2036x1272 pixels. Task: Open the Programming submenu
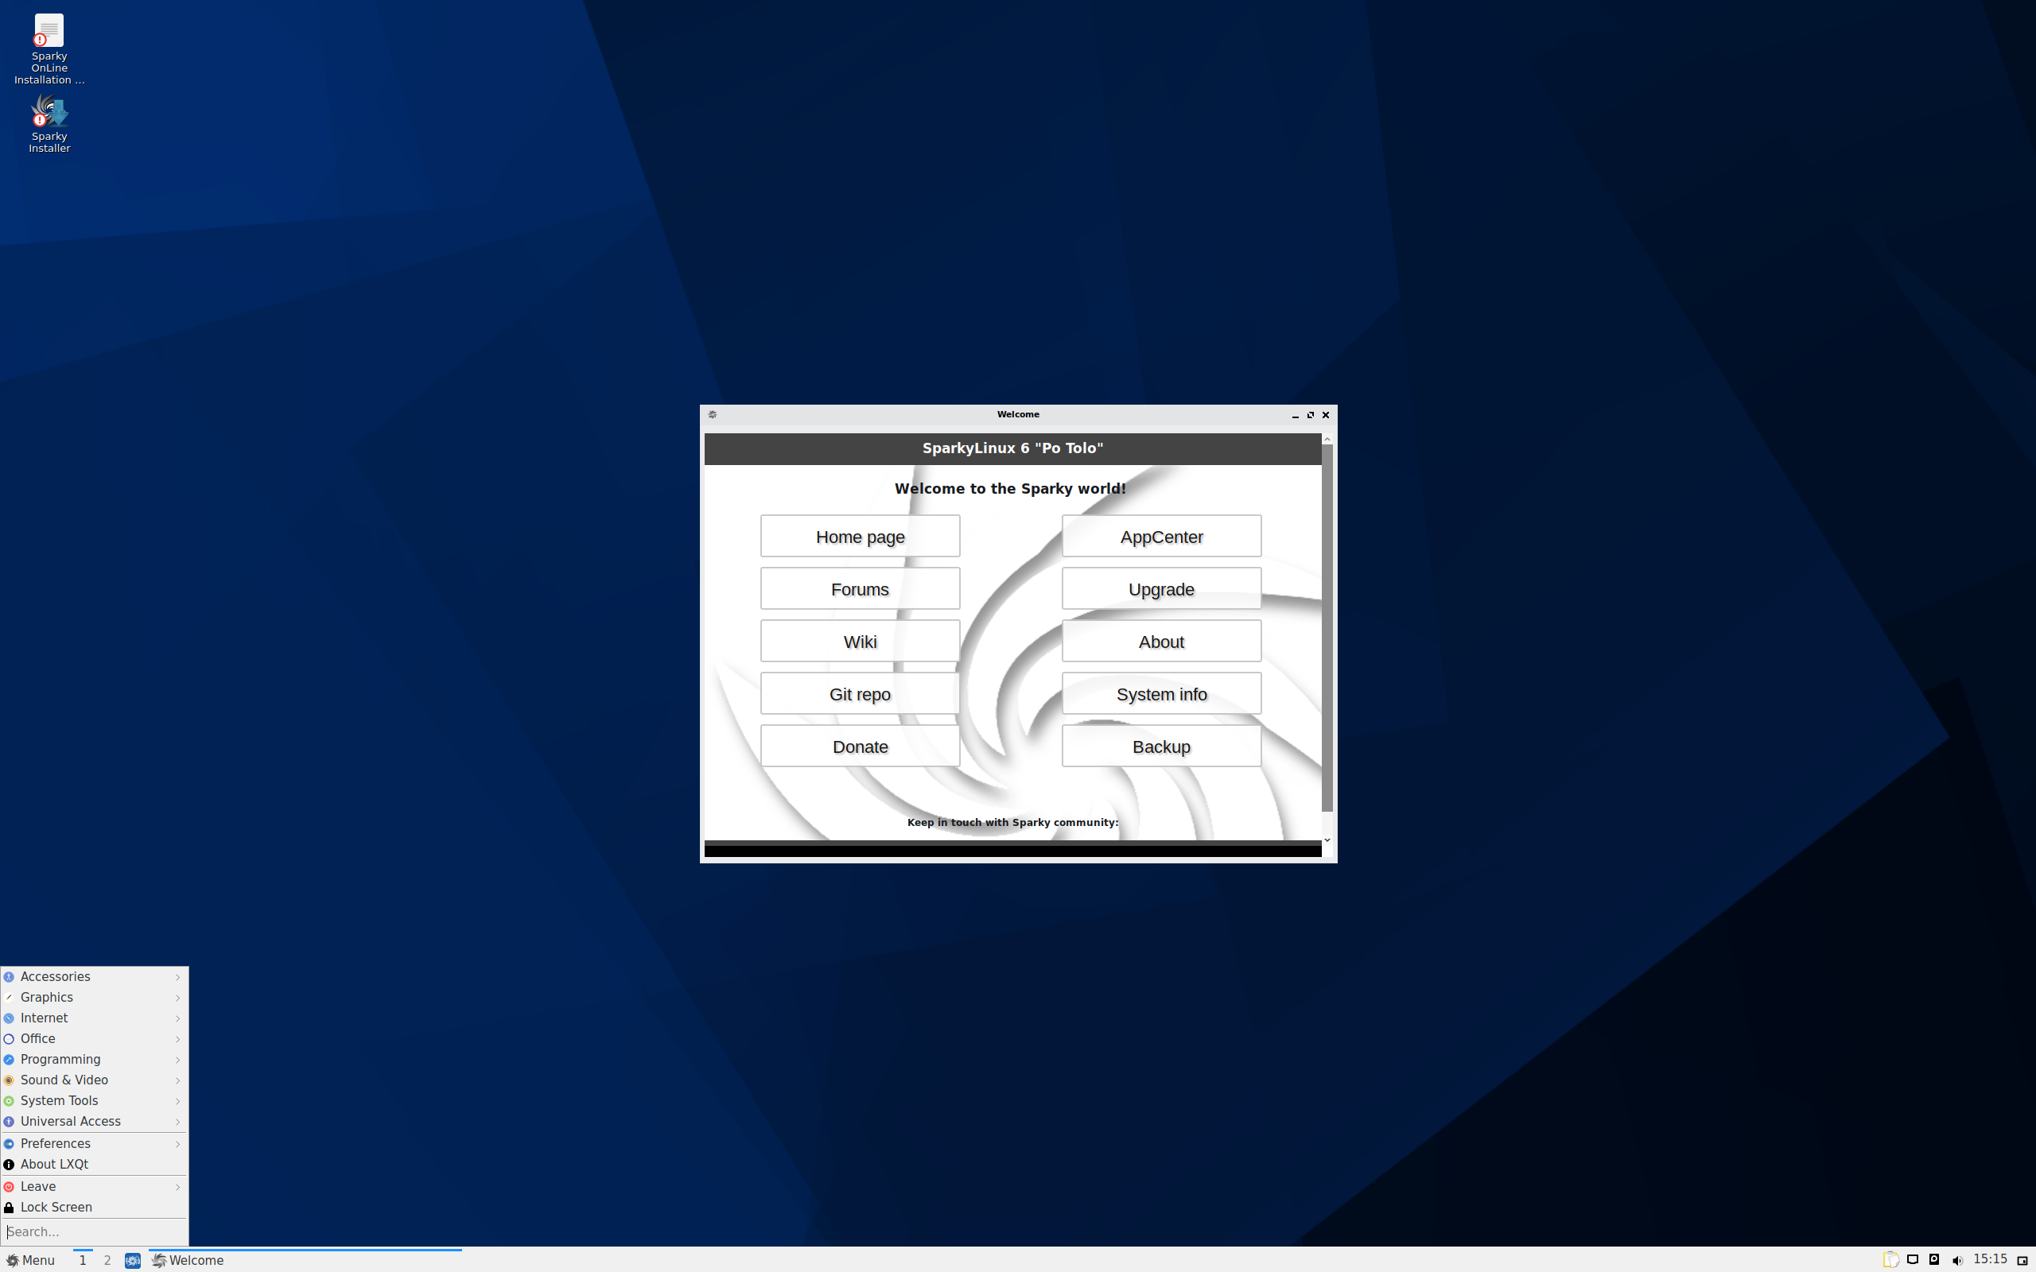point(93,1059)
